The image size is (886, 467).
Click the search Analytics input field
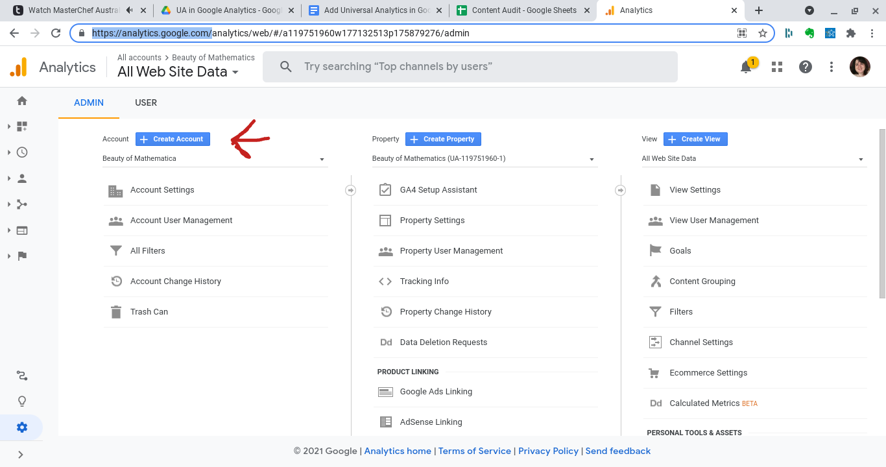pos(470,66)
